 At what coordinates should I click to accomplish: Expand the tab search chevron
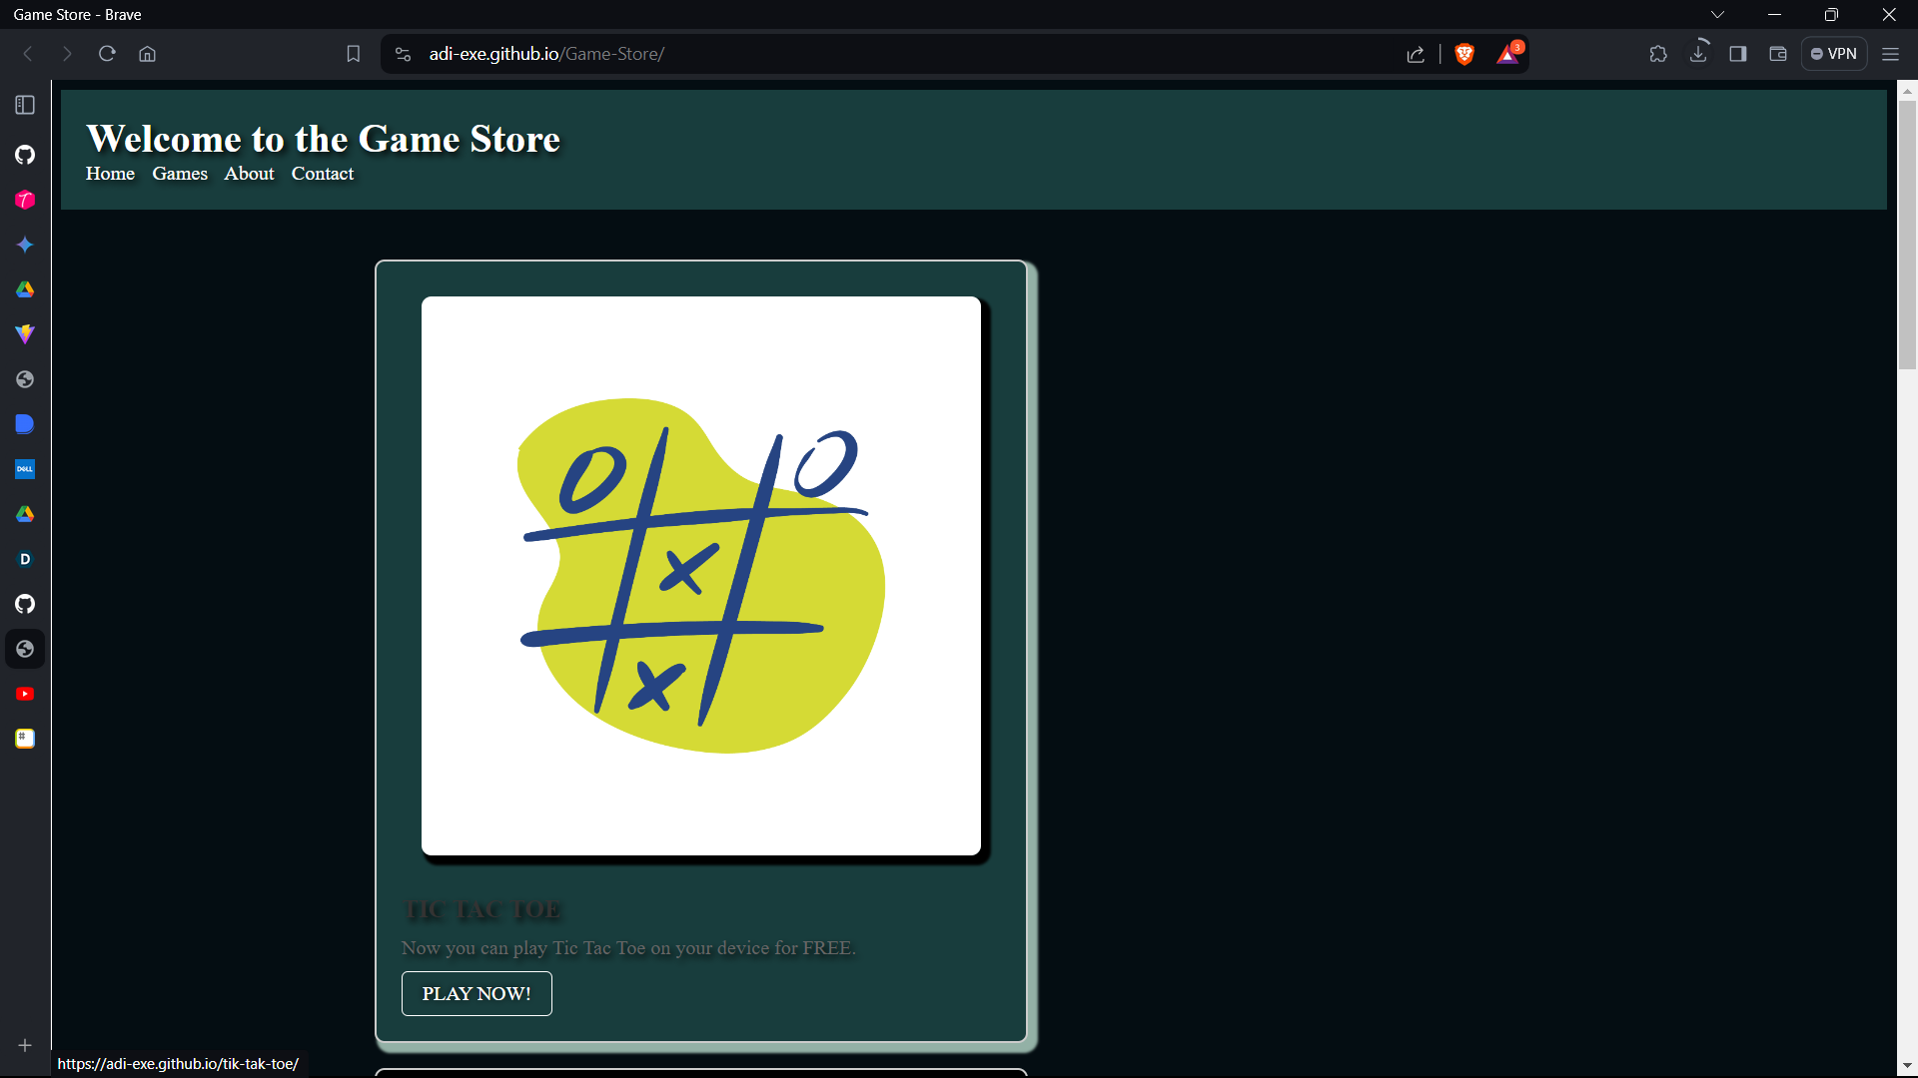point(1717,15)
